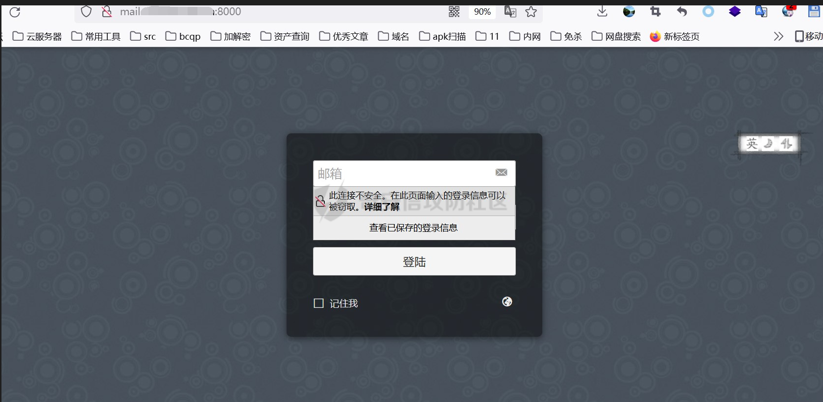Image resolution: width=823 pixels, height=402 pixels.
Task: Open the insecure connection lock icon
Action: point(106,12)
